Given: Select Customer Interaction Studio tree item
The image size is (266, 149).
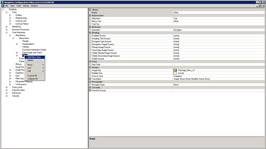Looking at the screenshot, I should coord(34,50).
